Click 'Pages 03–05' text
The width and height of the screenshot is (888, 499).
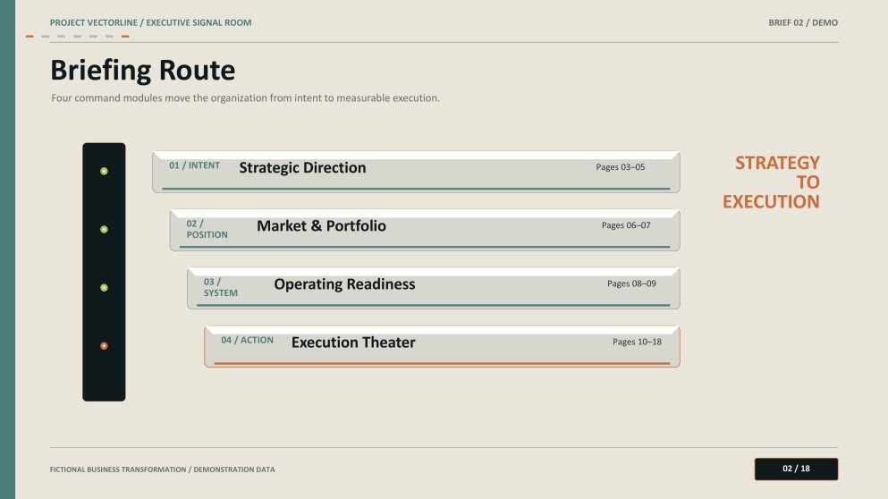point(620,167)
